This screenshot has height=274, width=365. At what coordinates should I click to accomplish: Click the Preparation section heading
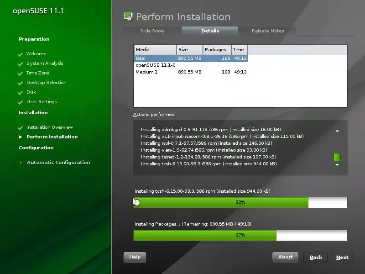point(34,39)
